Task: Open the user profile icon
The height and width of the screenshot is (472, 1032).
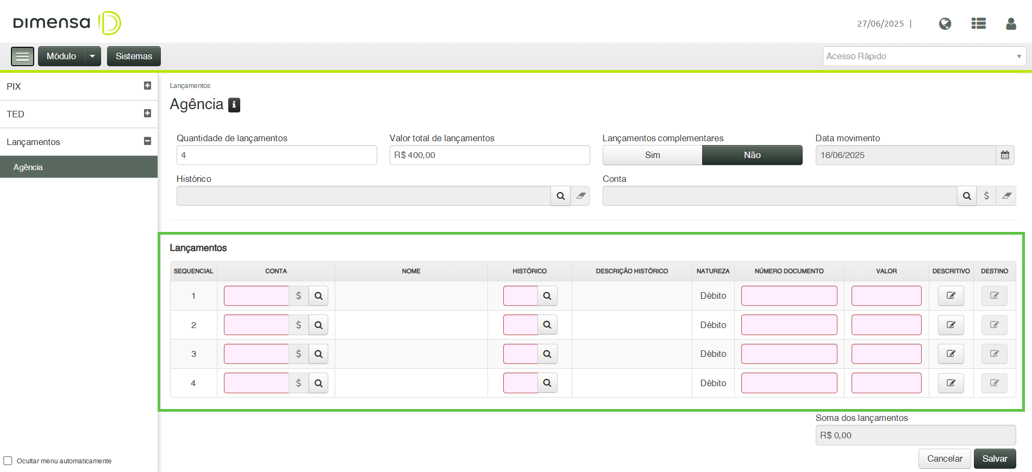Action: 1011,24
